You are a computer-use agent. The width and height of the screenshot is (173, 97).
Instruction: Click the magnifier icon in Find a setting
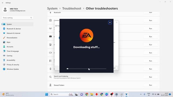(x=31, y=18)
